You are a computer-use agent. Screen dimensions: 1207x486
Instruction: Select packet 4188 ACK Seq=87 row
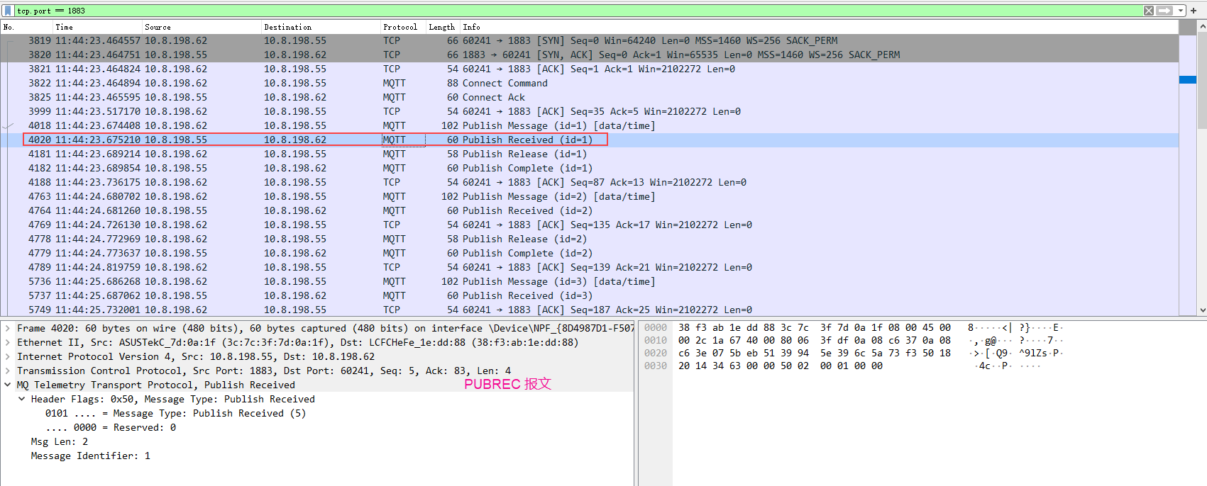pyautogui.click(x=589, y=182)
